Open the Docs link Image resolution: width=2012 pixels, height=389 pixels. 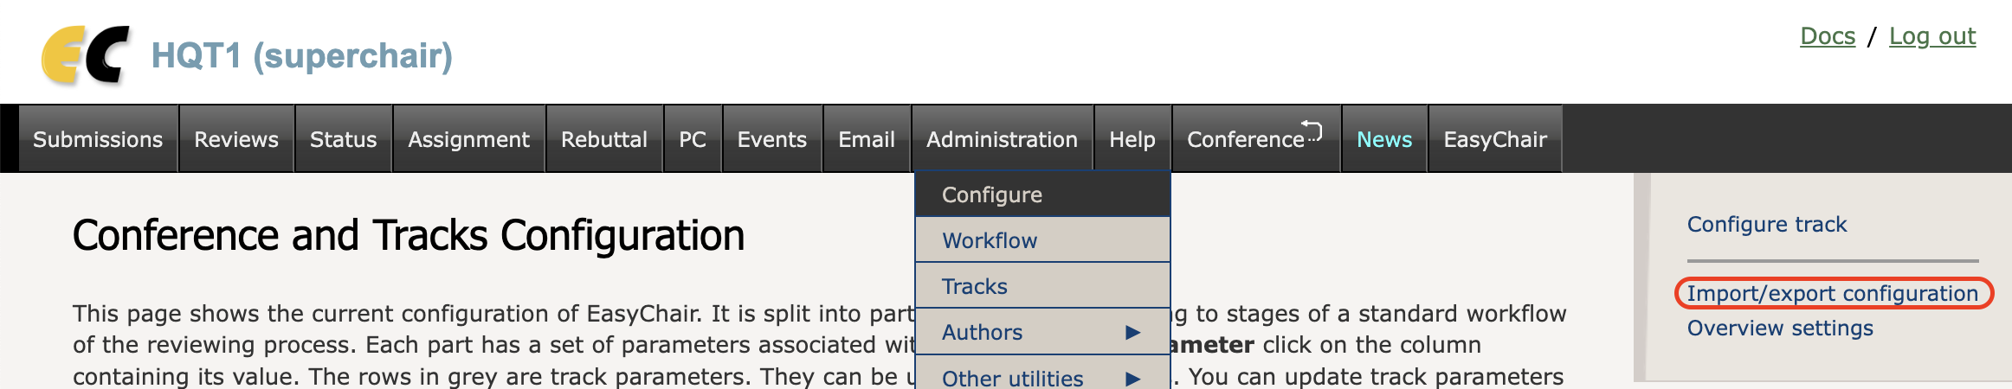coord(1828,36)
